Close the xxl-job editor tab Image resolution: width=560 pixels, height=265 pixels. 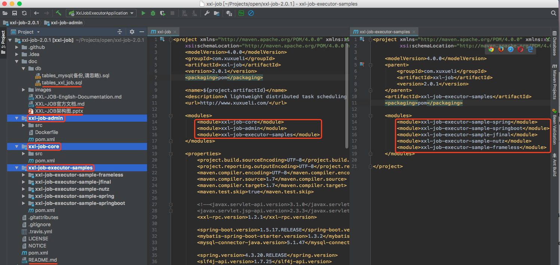tap(175, 32)
